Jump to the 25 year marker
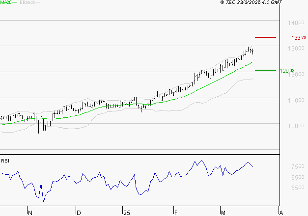The height and width of the screenshot is (216, 308). [127, 213]
